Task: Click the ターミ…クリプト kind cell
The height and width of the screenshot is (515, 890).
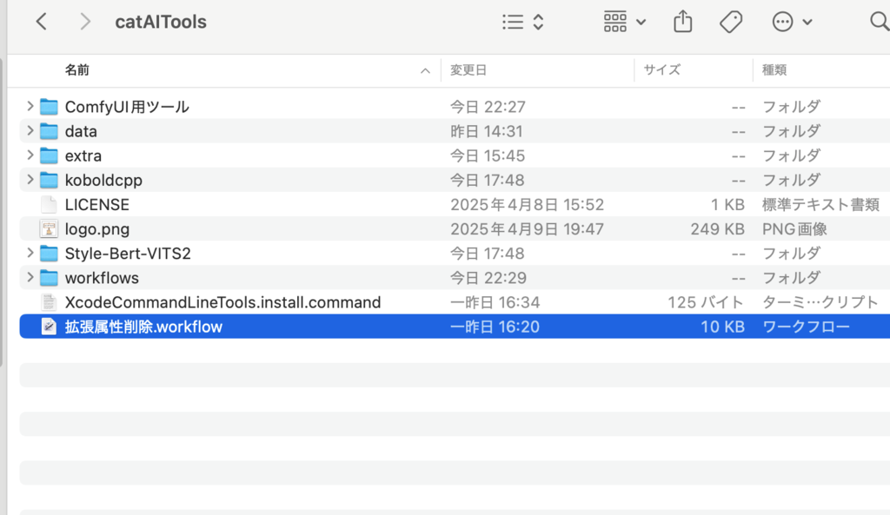Action: (820, 302)
